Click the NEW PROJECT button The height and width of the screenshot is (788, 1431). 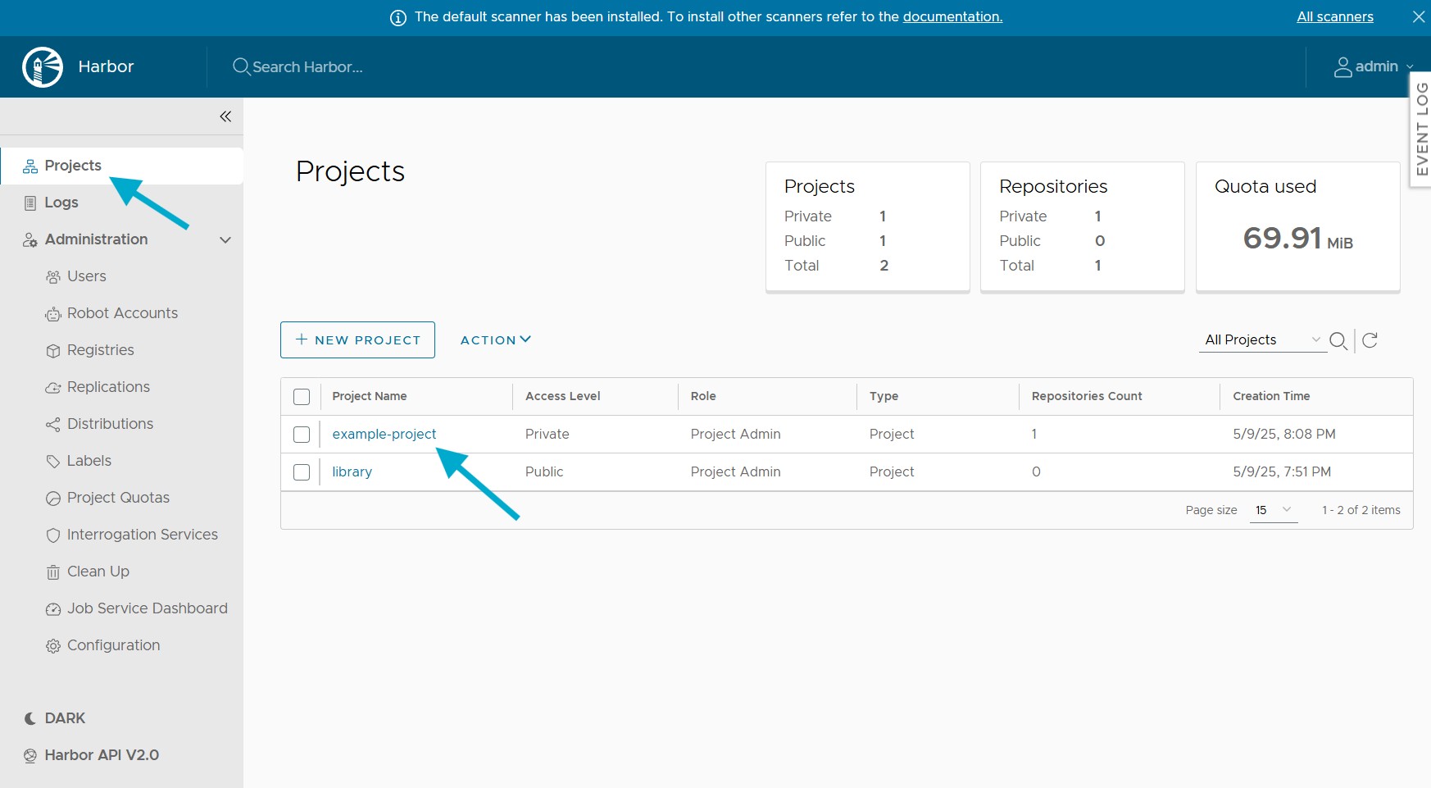point(357,339)
